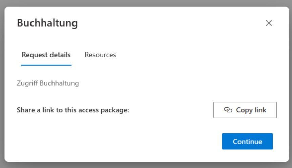Click the 'Share a link to this access package' label
The height and width of the screenshot is (168, 292).
coord(73,110)
